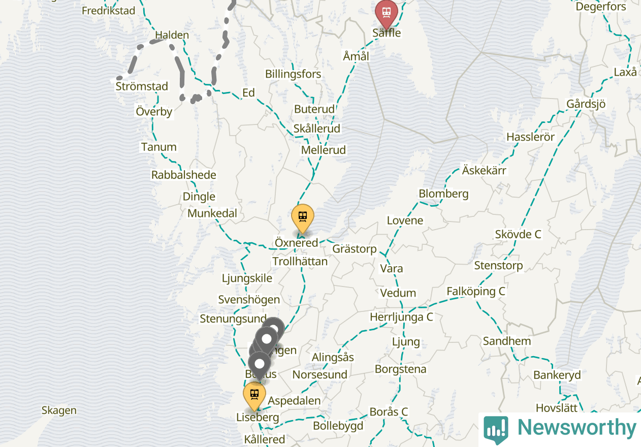
Task: Click the red train marker at Säffle
Action: (x=386, y=13)
